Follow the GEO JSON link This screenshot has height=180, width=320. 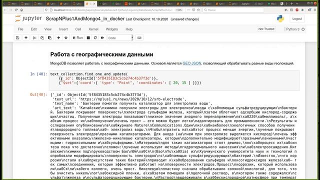[x=192, y=63]
